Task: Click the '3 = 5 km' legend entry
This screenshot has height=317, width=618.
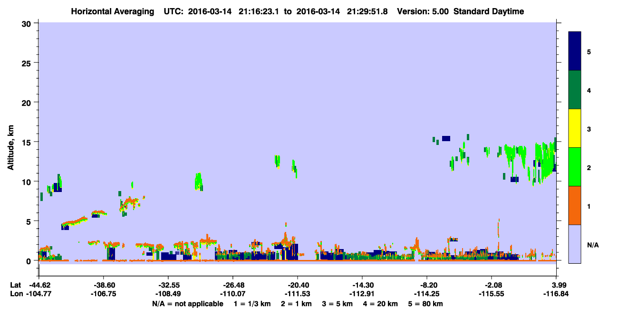Action: [338, 304]
